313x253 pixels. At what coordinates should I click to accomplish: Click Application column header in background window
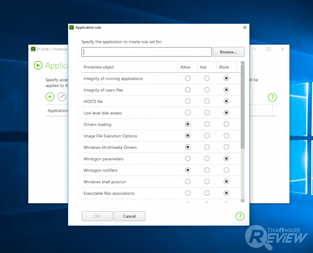58,111
